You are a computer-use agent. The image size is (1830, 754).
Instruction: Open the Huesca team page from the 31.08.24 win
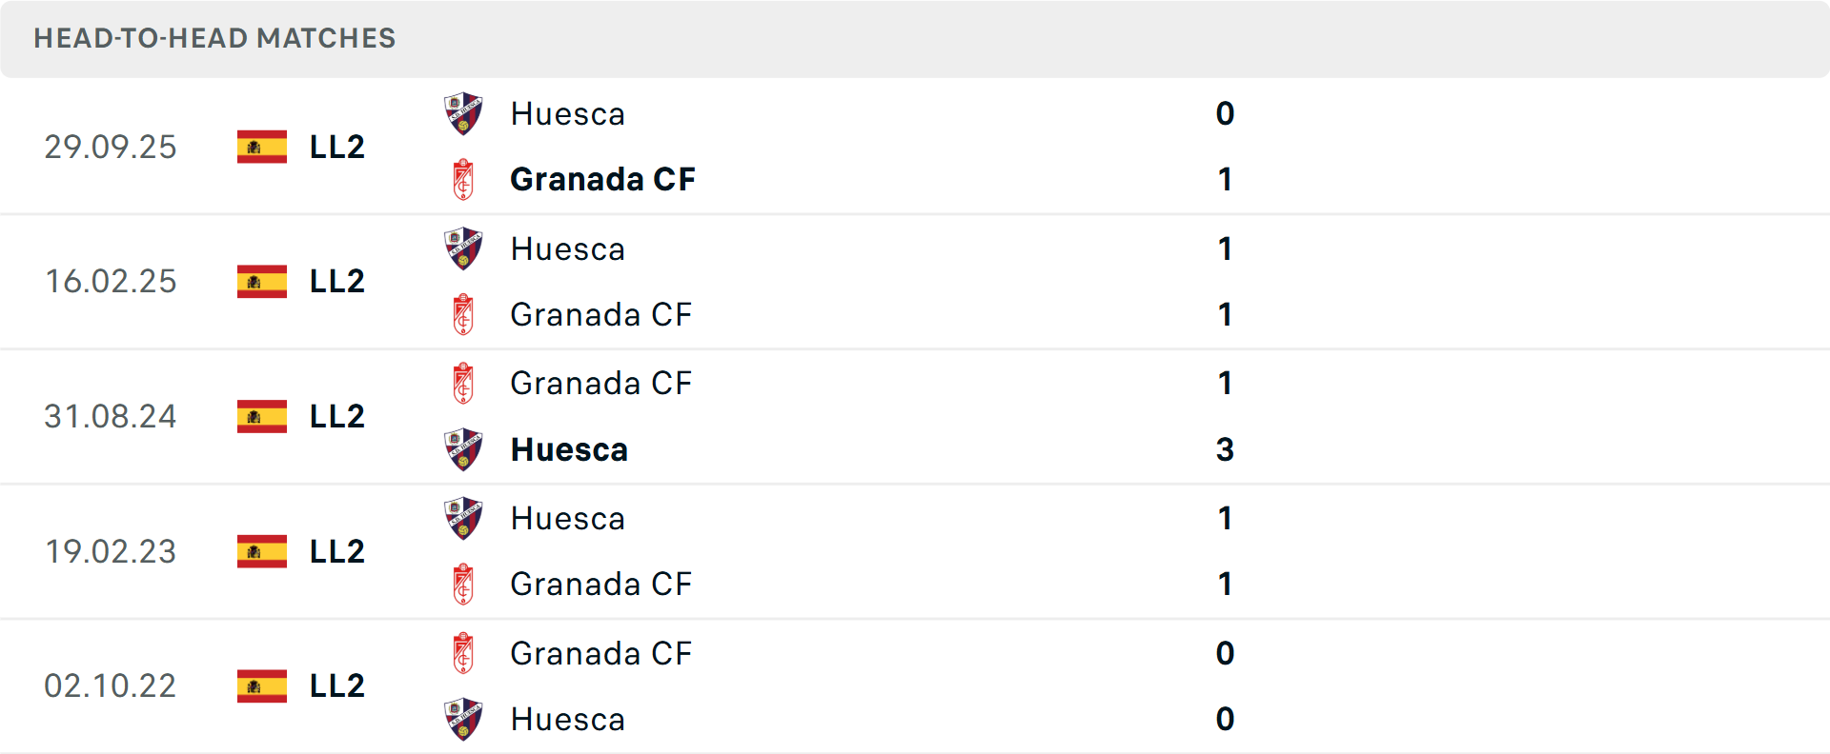[x=569, y=449]
